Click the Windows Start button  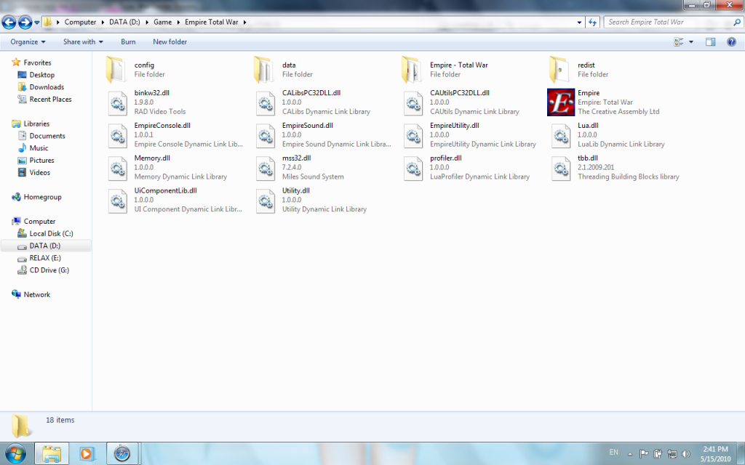pos(15,454)
